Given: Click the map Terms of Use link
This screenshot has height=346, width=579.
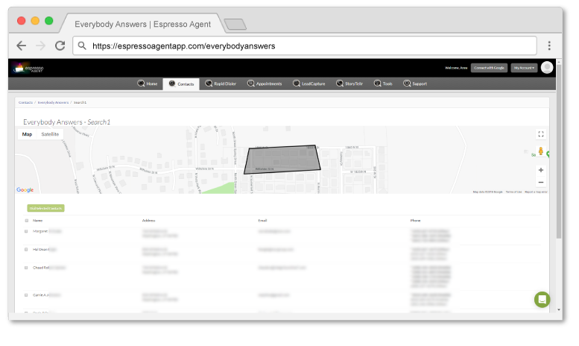Looking at the screenshot, I should 513,192.
